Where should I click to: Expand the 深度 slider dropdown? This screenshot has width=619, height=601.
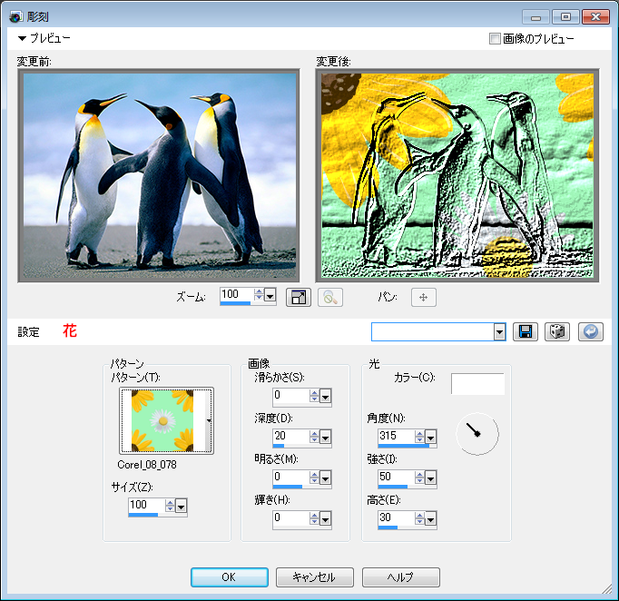click(x=325, y=436)
